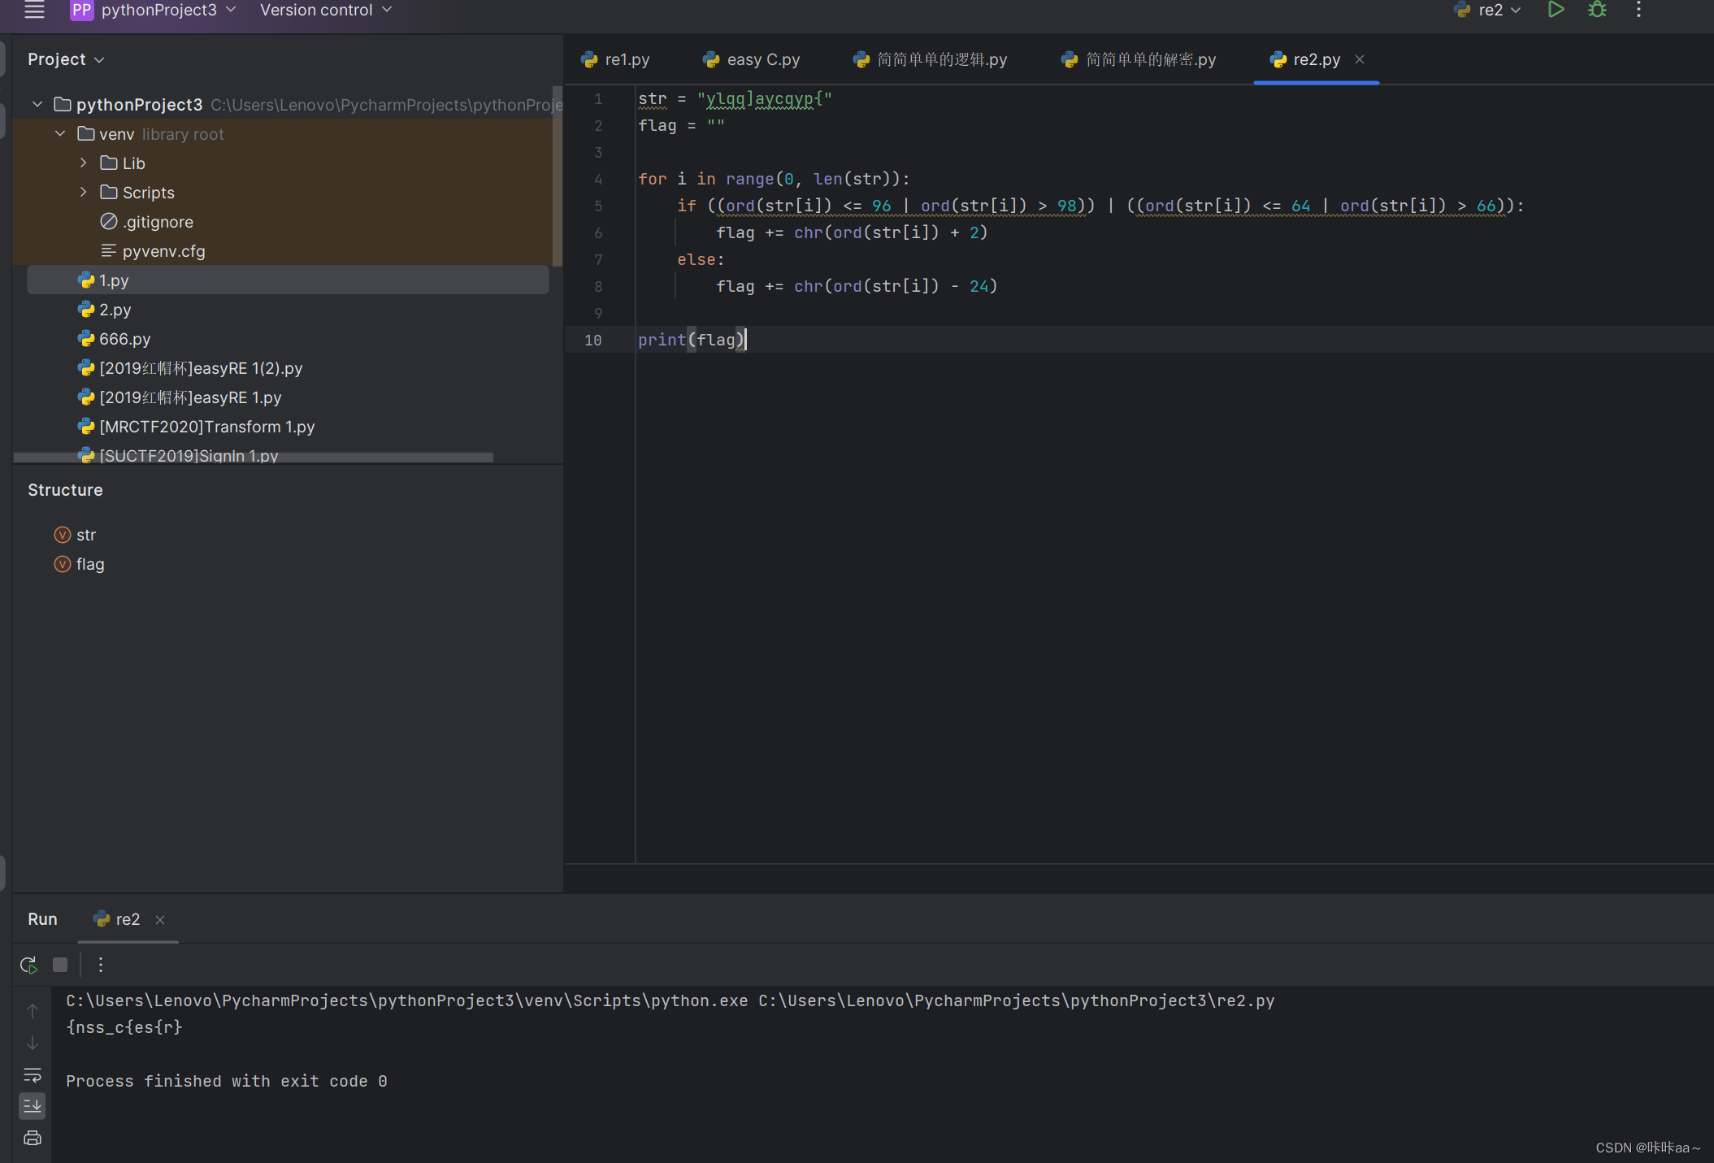Click the Run panel label
This screenshot has height=1163, width=1714.
(42, 919)
